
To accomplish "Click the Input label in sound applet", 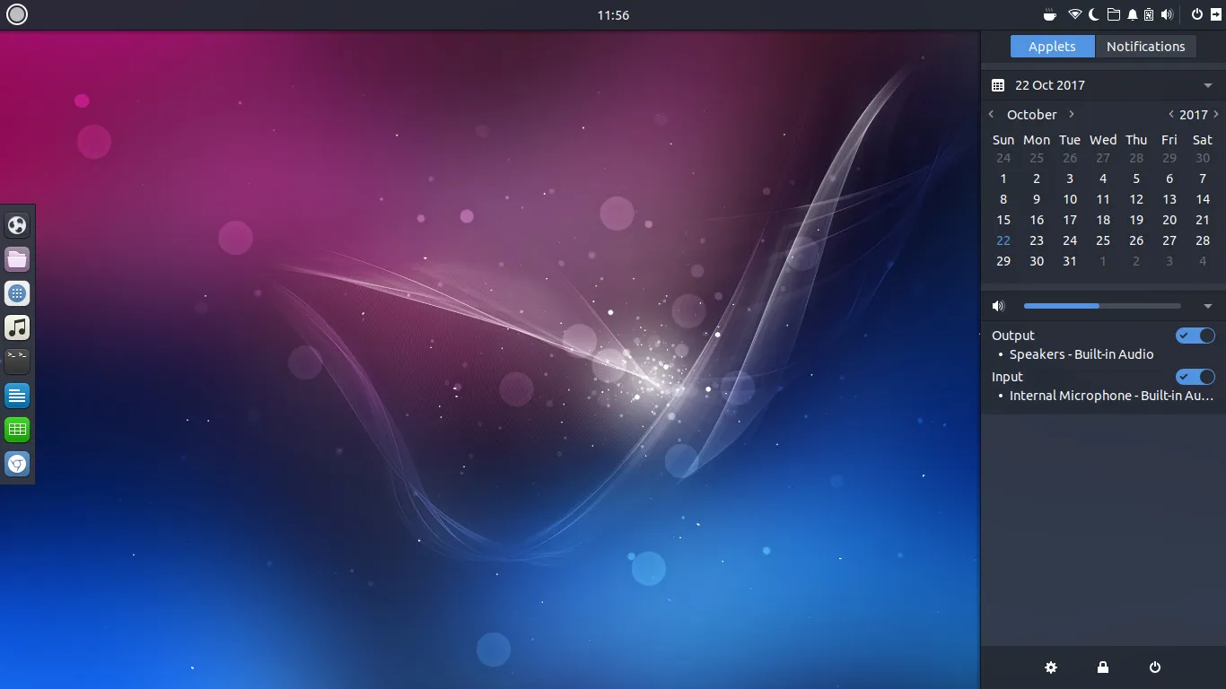I will (1007, 377).
